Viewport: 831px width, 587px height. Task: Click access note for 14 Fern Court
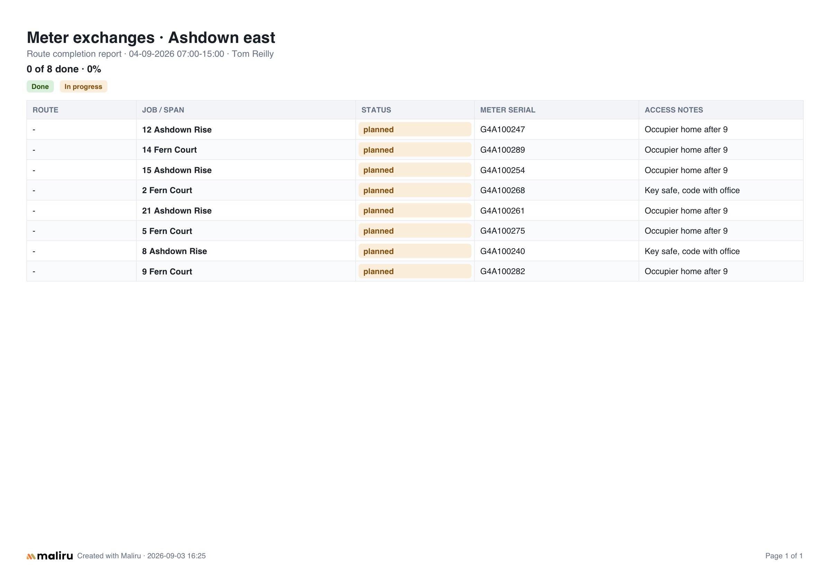686,150
